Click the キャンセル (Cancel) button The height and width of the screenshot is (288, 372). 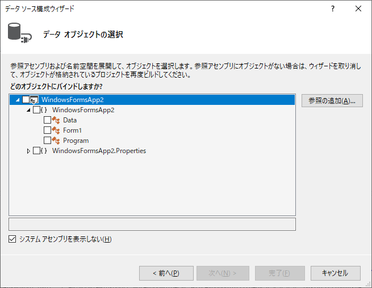(335, 273)
